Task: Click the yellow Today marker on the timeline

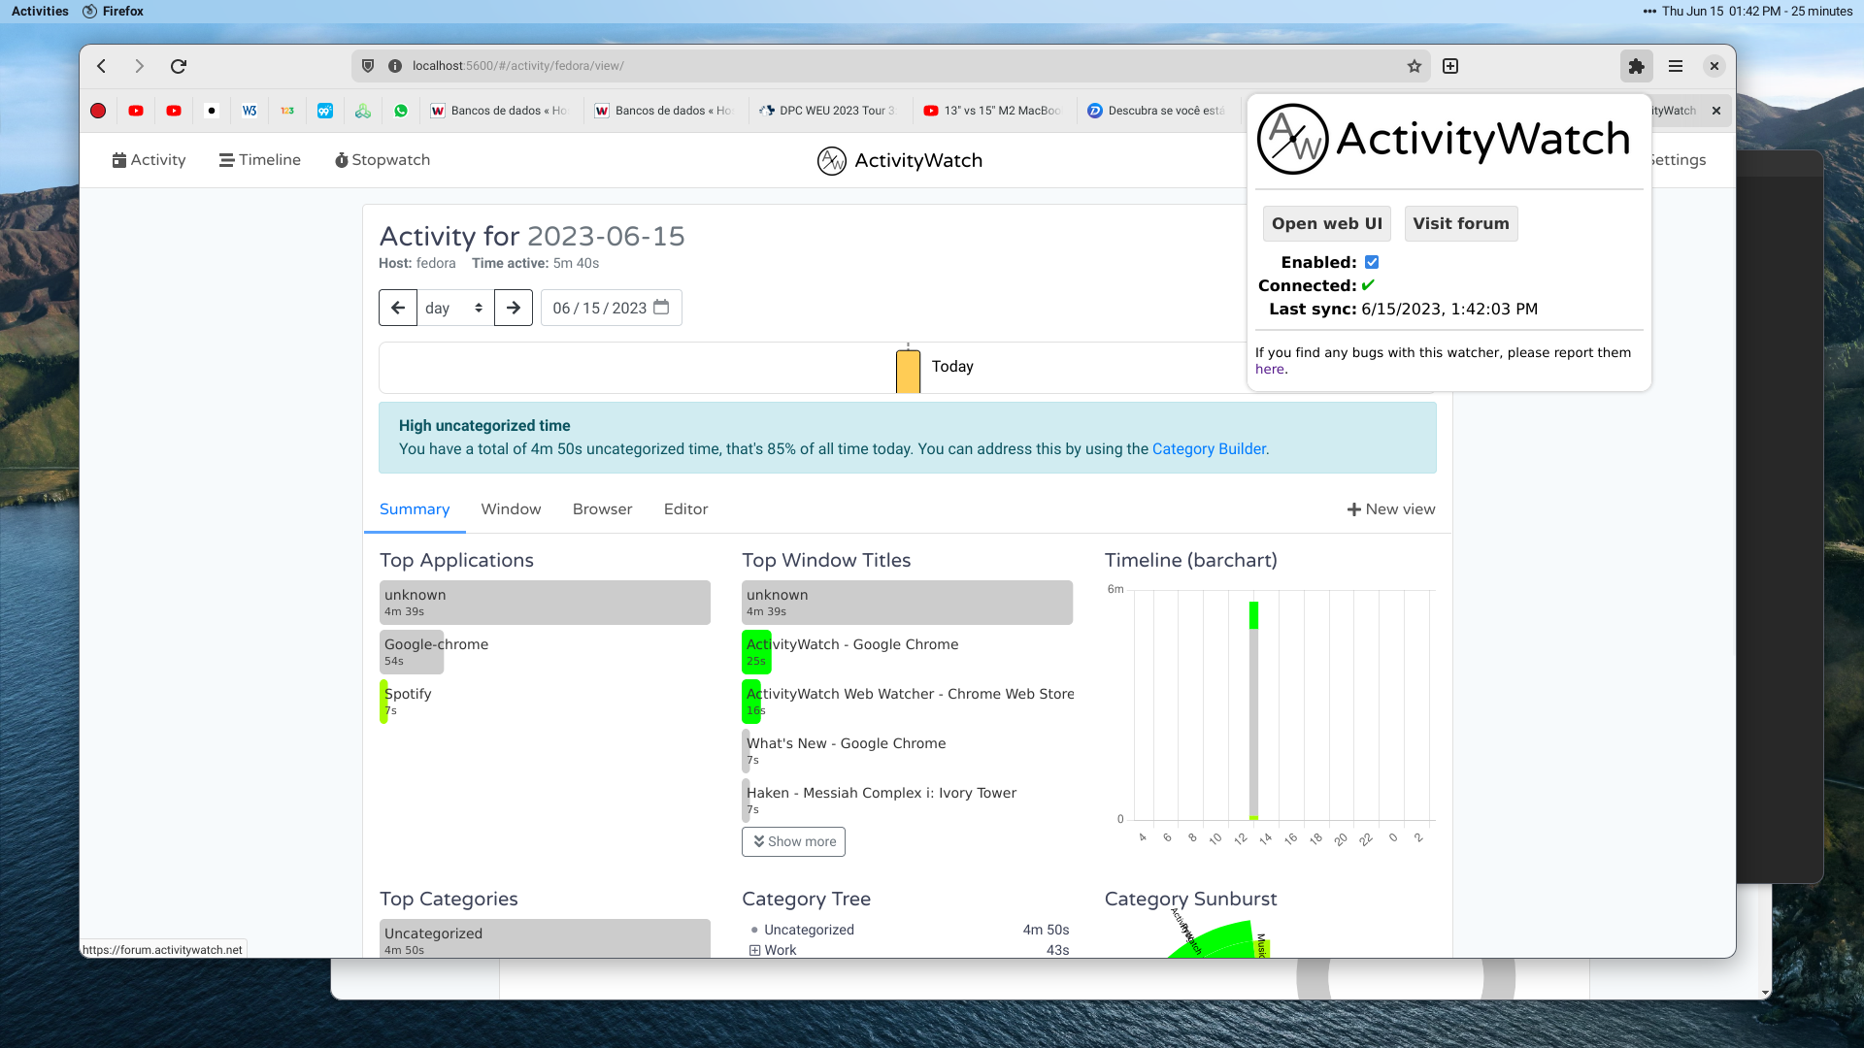Action: 908,369
